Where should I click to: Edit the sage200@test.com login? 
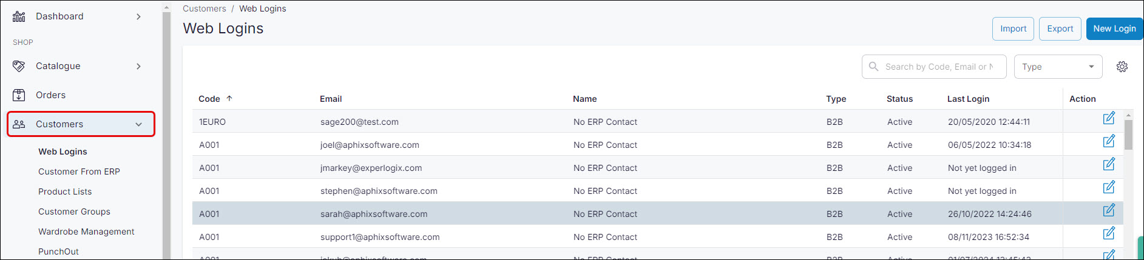pos(1109,118)
